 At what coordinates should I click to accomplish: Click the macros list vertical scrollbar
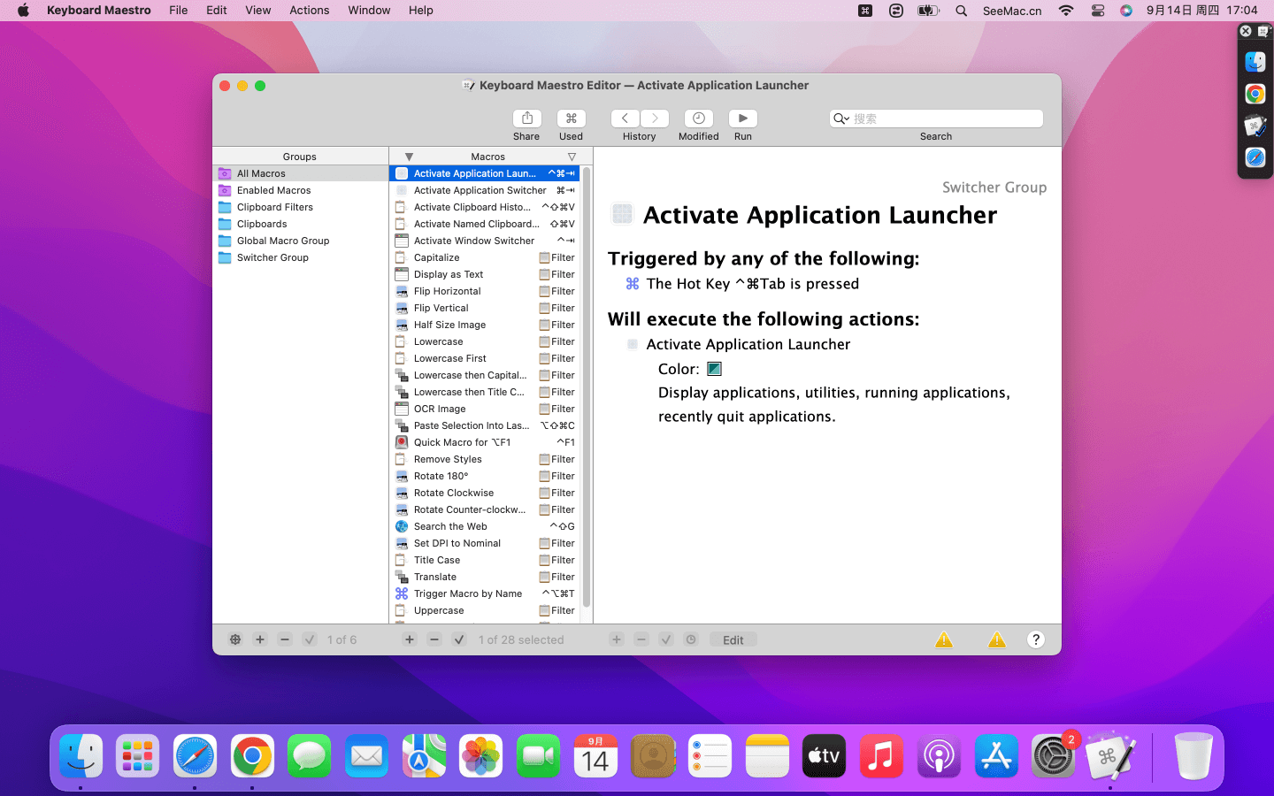point(587,387)
